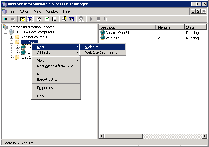Minimize the inner MDI child window
The width and height of the screenshot is (209, 147).
193,11
